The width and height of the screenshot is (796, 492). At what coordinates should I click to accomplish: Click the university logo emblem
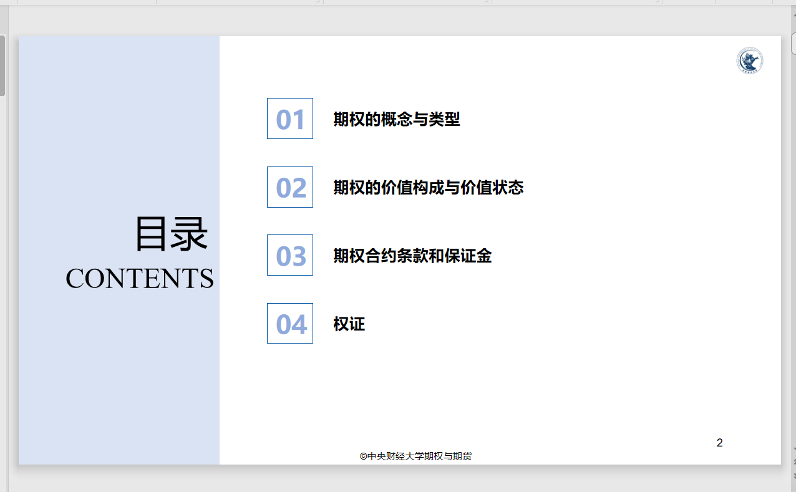point(749,61)
